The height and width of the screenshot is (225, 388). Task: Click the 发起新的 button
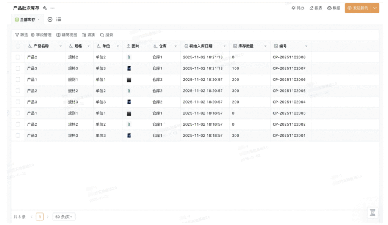click(358, 8)
